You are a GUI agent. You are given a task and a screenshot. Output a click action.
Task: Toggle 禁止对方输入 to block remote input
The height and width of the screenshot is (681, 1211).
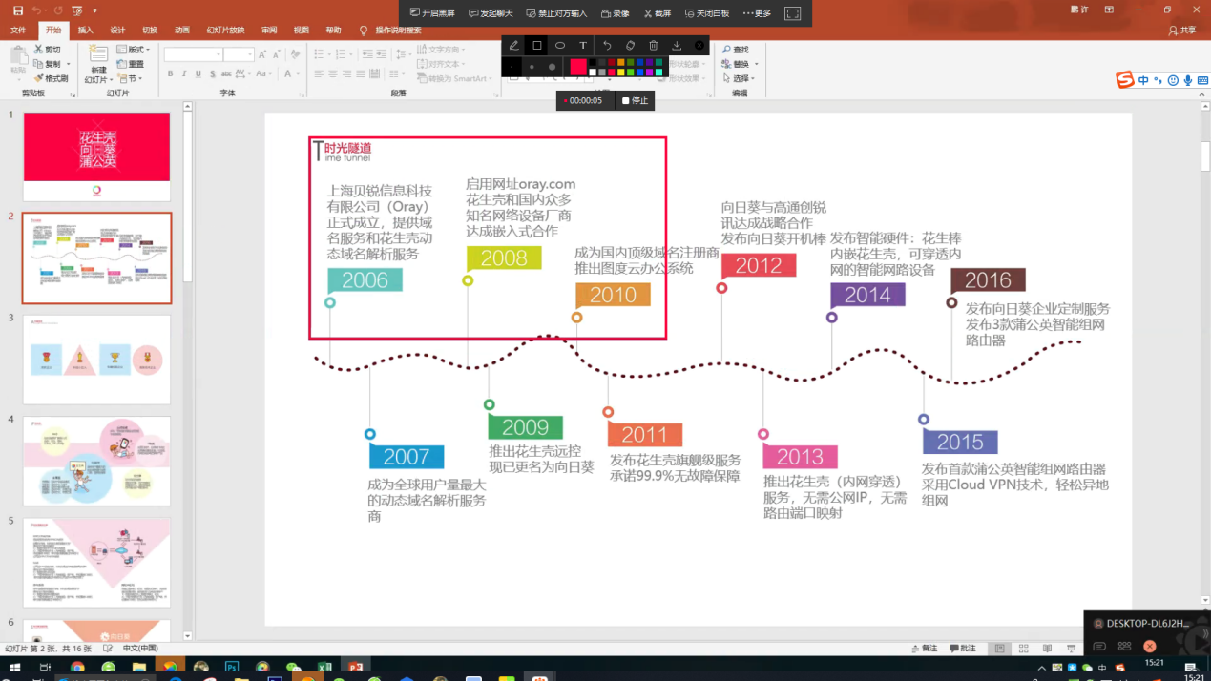556,13
